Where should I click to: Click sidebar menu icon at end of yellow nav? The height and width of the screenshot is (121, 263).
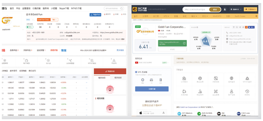click(x=256, y=16)
